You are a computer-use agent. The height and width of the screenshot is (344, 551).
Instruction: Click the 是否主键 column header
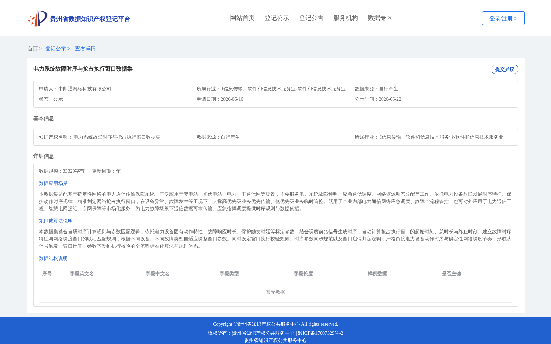(x=451, y=273)
